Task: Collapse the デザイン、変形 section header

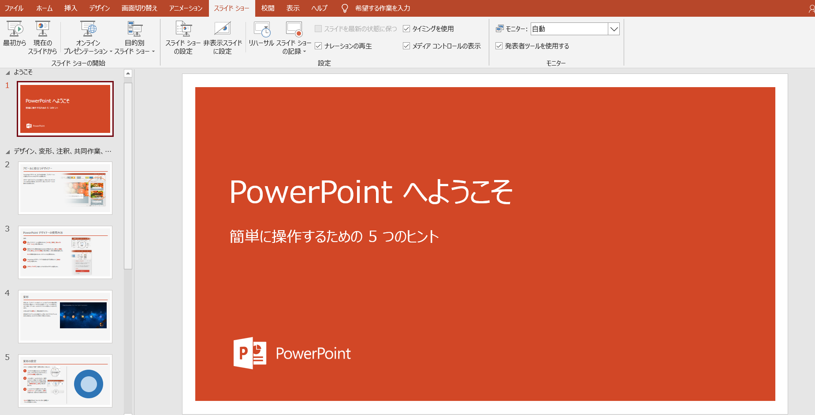Action: pos(7,152)
